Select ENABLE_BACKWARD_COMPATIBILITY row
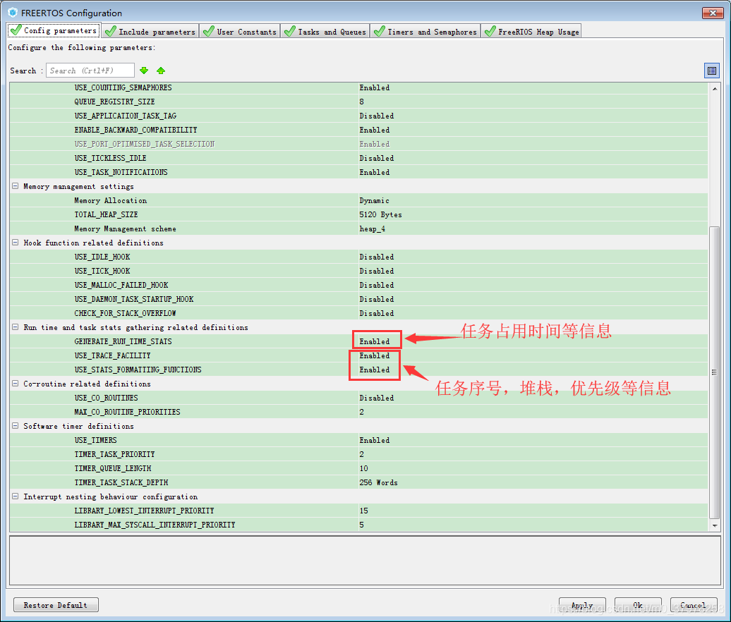Viewport: 731px width, 622px height. click(x=358, y=130)
